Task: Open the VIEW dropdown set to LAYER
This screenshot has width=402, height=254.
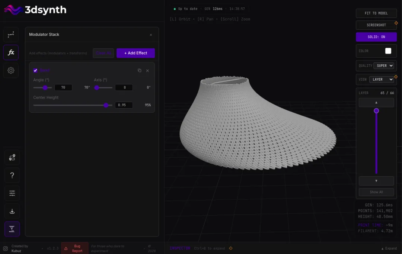Action: click(x=381, y=79)
